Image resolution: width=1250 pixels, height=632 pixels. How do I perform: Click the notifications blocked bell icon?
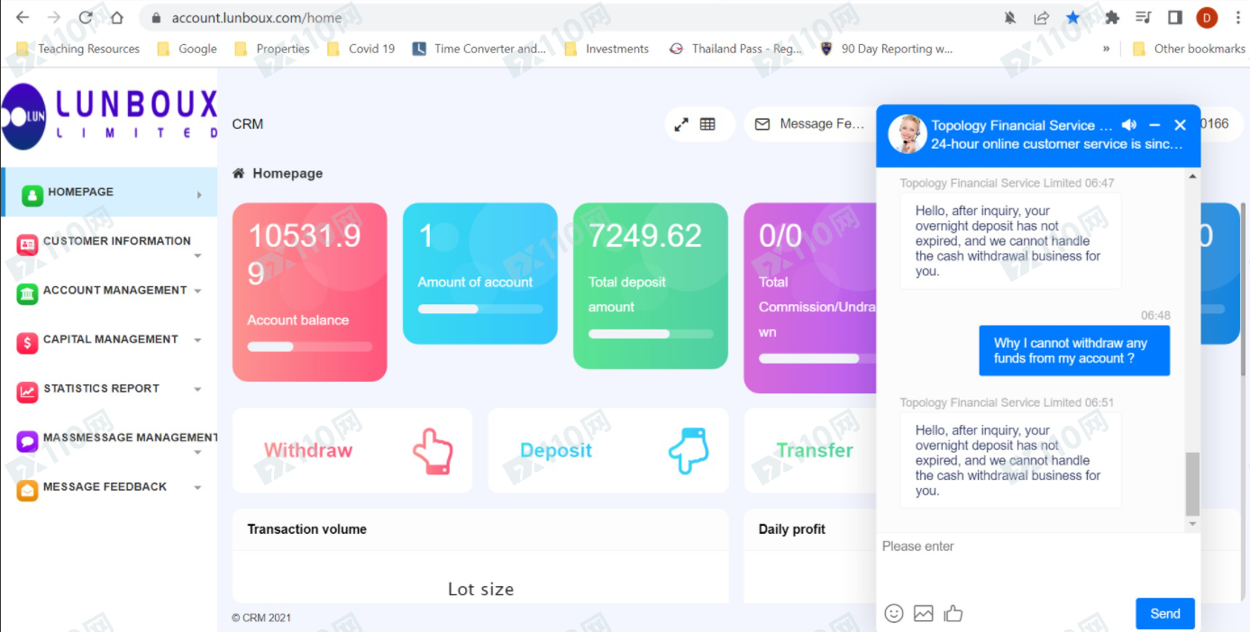[1009, 17]
